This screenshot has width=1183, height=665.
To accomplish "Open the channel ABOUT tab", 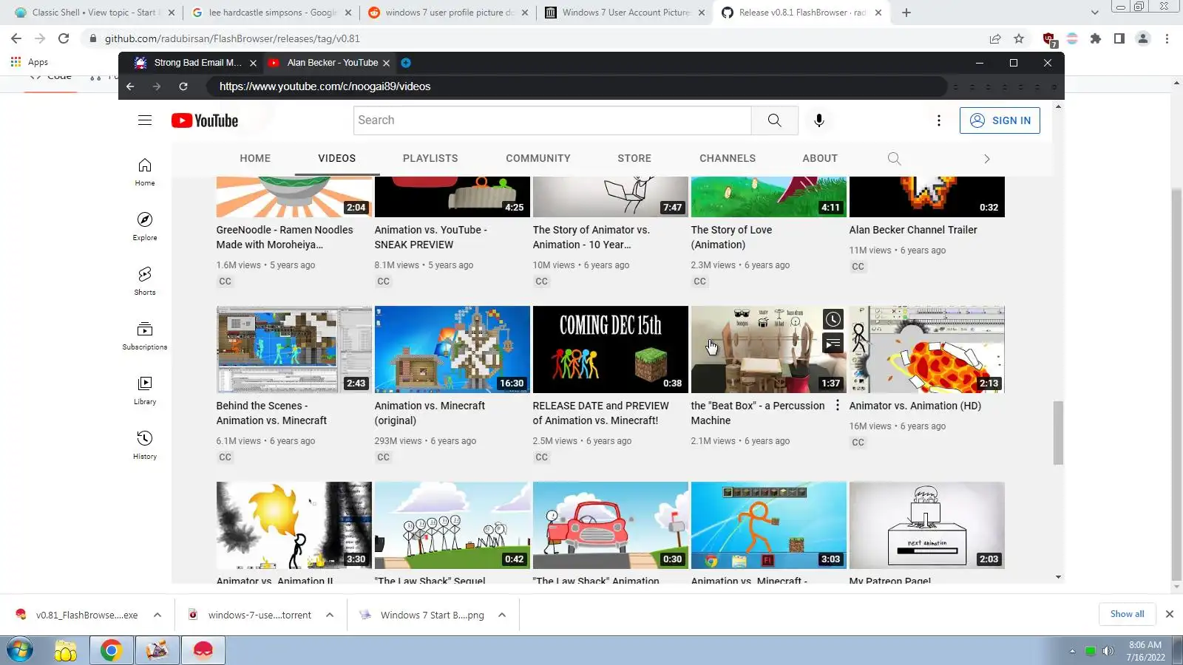I will pyautogui.click(x=820, y=158).
